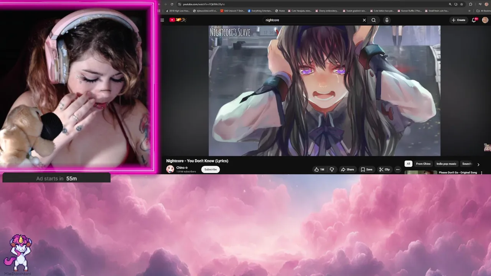Viewport: 491px width, 276px height.
Task: Open the apps grid in bookmarks bar
Action: tap(159, 11)
